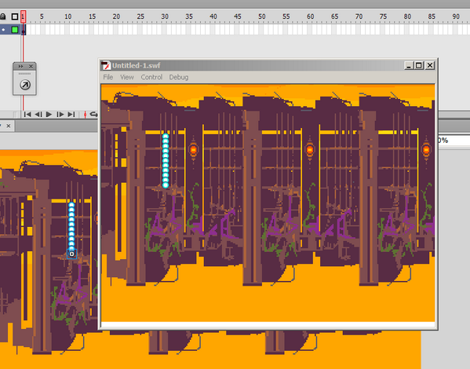Image resolution: width=470 pixels, height=369 pixels.
Task: Open the Debug menu in Untitled-1.swf window
Action: coord(179,77)
